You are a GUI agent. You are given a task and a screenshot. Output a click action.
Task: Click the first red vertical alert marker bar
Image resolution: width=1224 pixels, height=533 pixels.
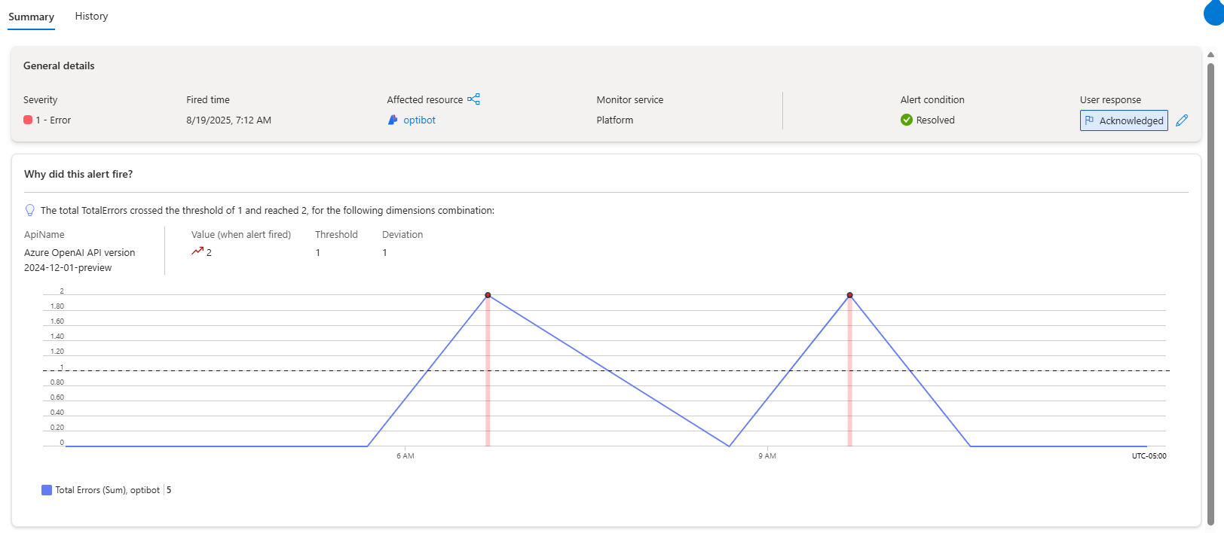(x=488, y=372)
